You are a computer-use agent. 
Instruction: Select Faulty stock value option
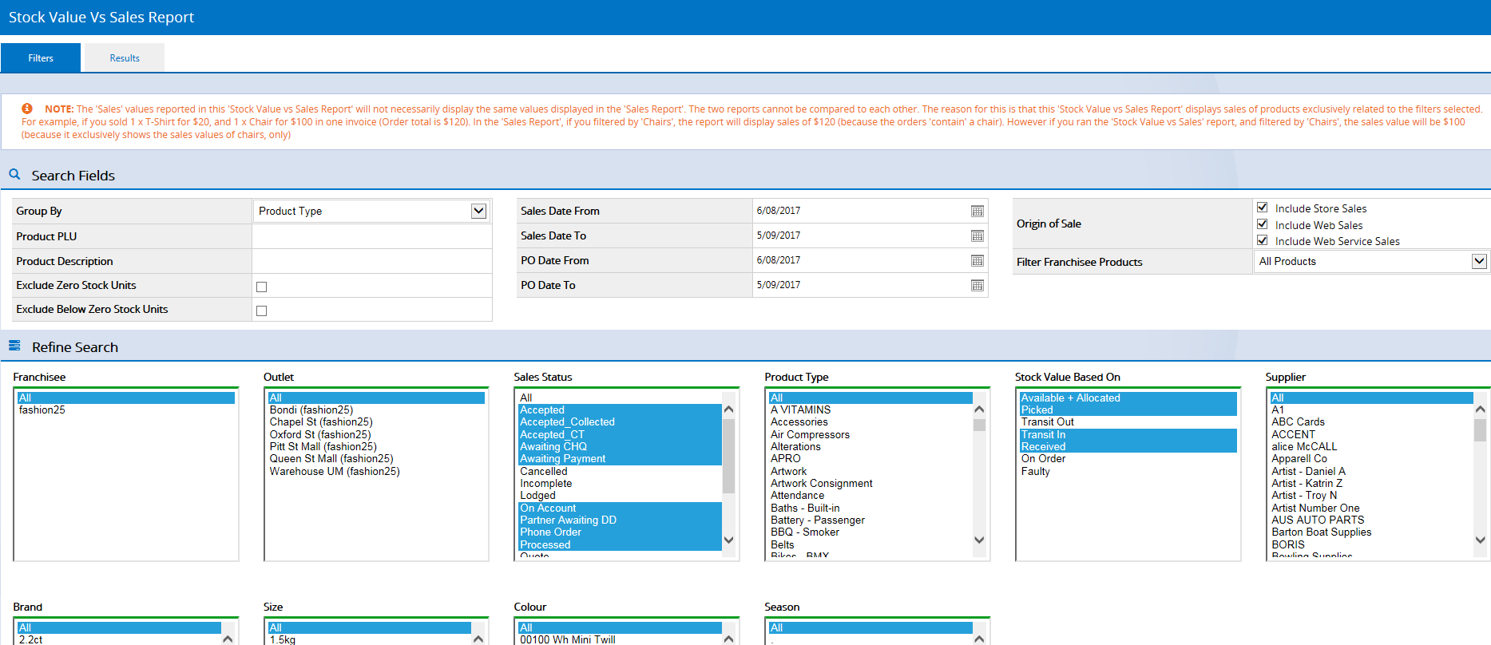pos(1128,472)
